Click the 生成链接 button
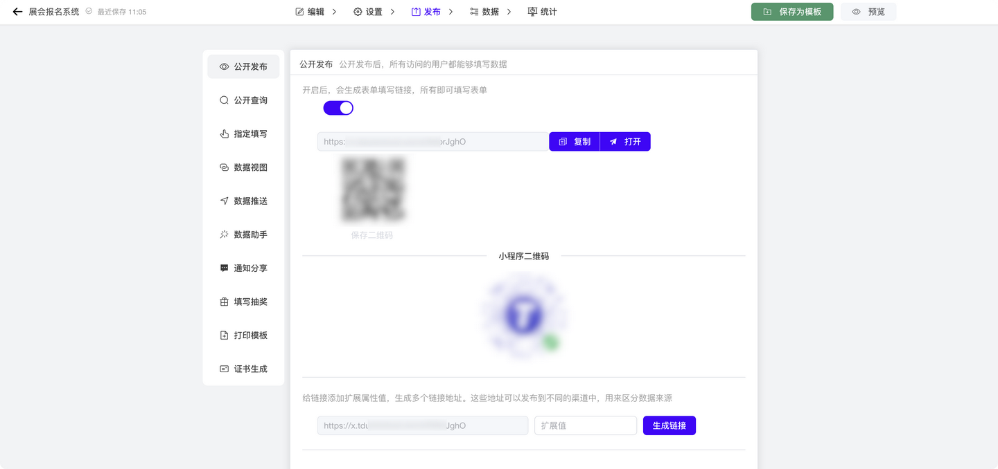This screenshot has width=998, height=469. [669, 425]
